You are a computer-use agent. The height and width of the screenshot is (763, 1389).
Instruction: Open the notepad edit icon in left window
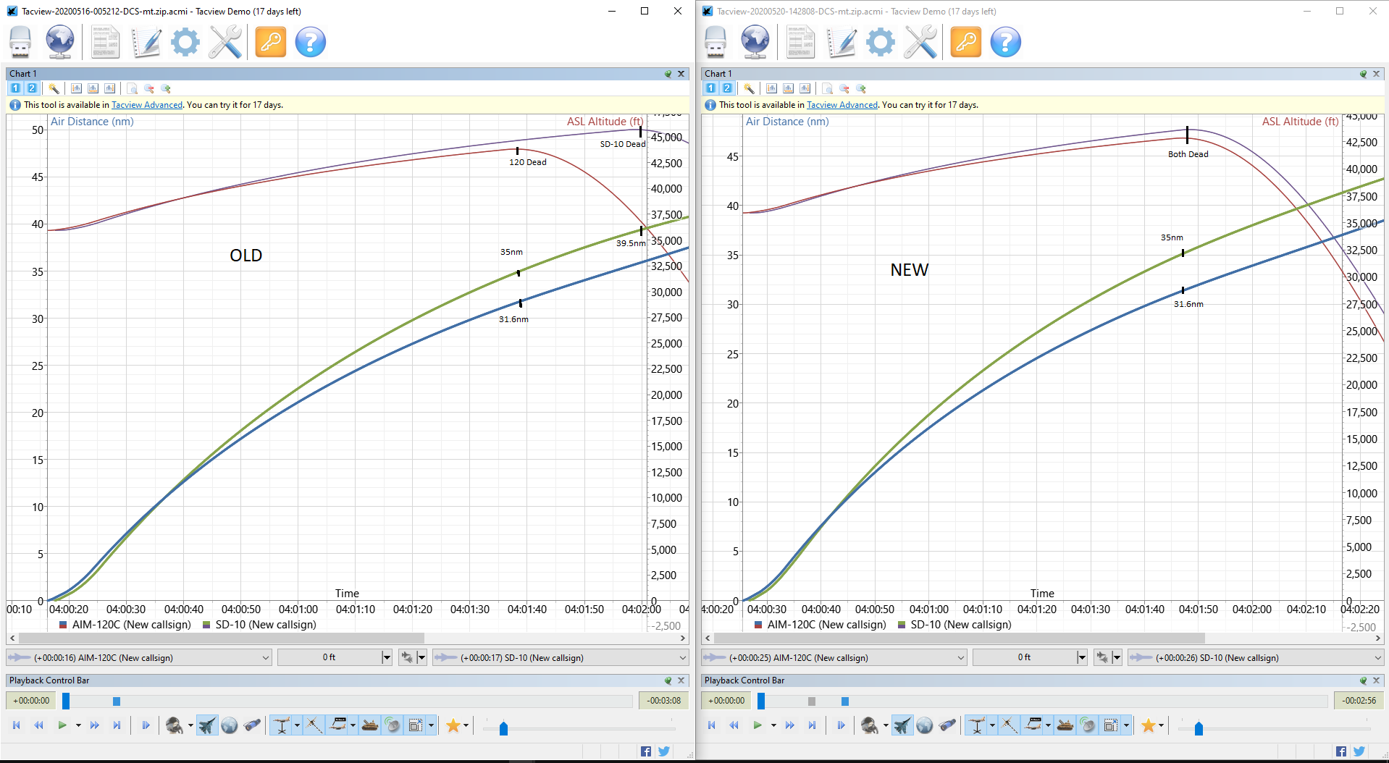(146, 42)
